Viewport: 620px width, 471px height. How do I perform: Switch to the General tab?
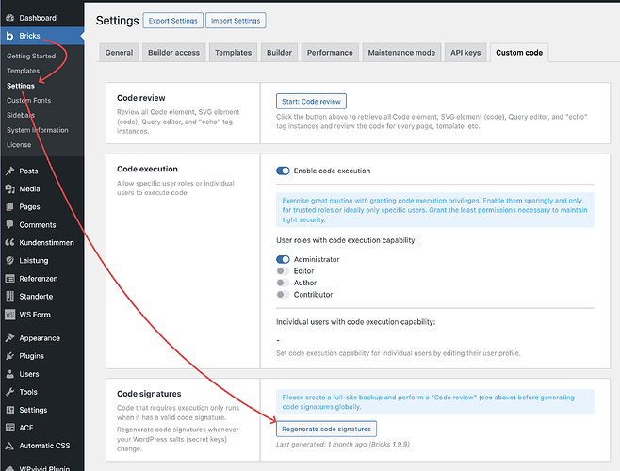tap(119, 53)
